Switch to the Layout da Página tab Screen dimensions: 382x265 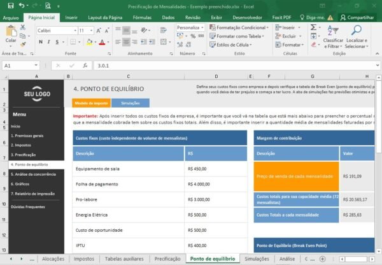pyautogui.click(x=105, y=18)
